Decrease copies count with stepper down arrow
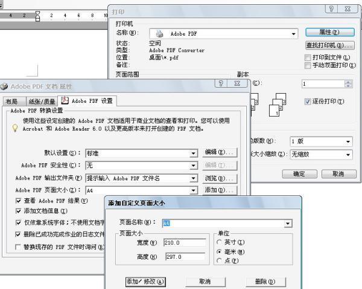The height and width of the screenshot is (289, 362). 348,85
